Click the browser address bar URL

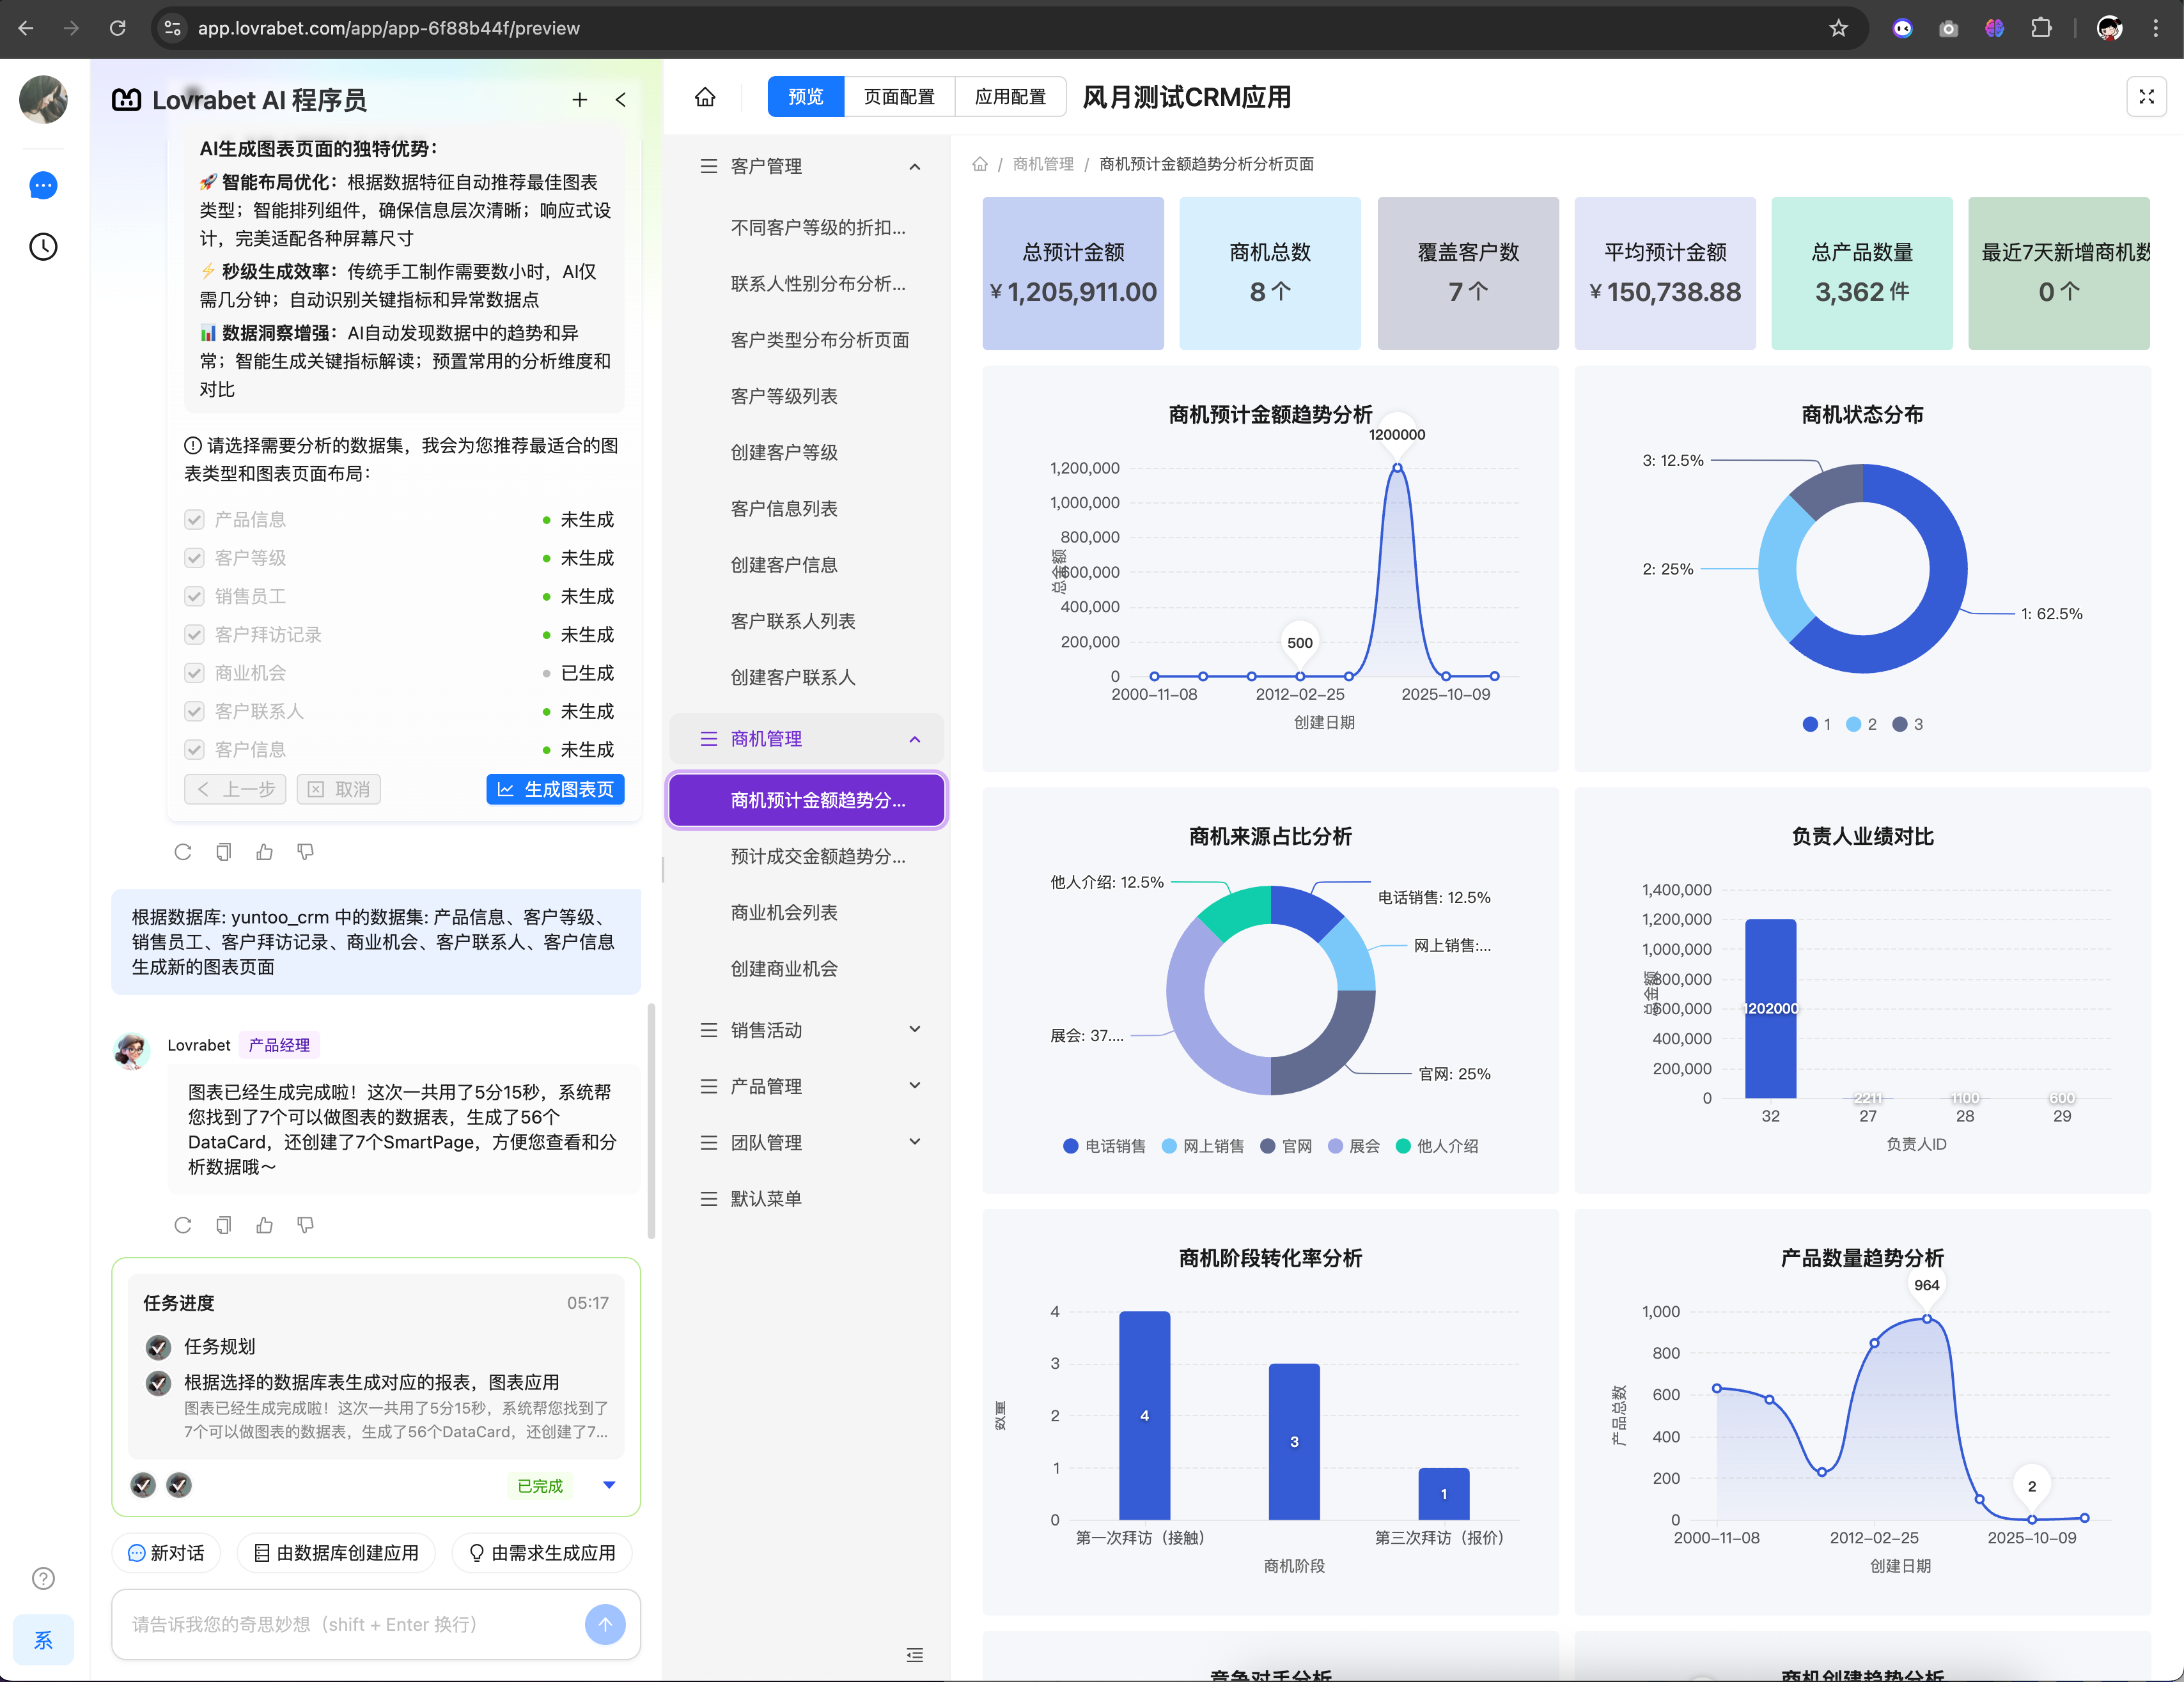pyautogui.click(x=388, y=28)
